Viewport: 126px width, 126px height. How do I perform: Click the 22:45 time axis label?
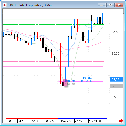point(78,121)
